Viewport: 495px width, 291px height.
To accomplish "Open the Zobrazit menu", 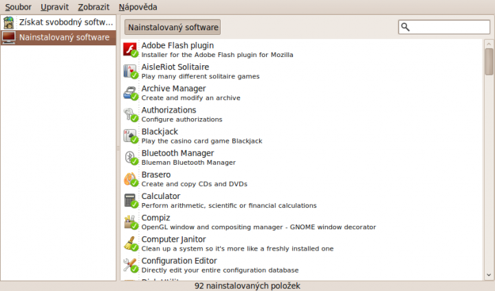I will pyautogui.click(x=93, y=7).
